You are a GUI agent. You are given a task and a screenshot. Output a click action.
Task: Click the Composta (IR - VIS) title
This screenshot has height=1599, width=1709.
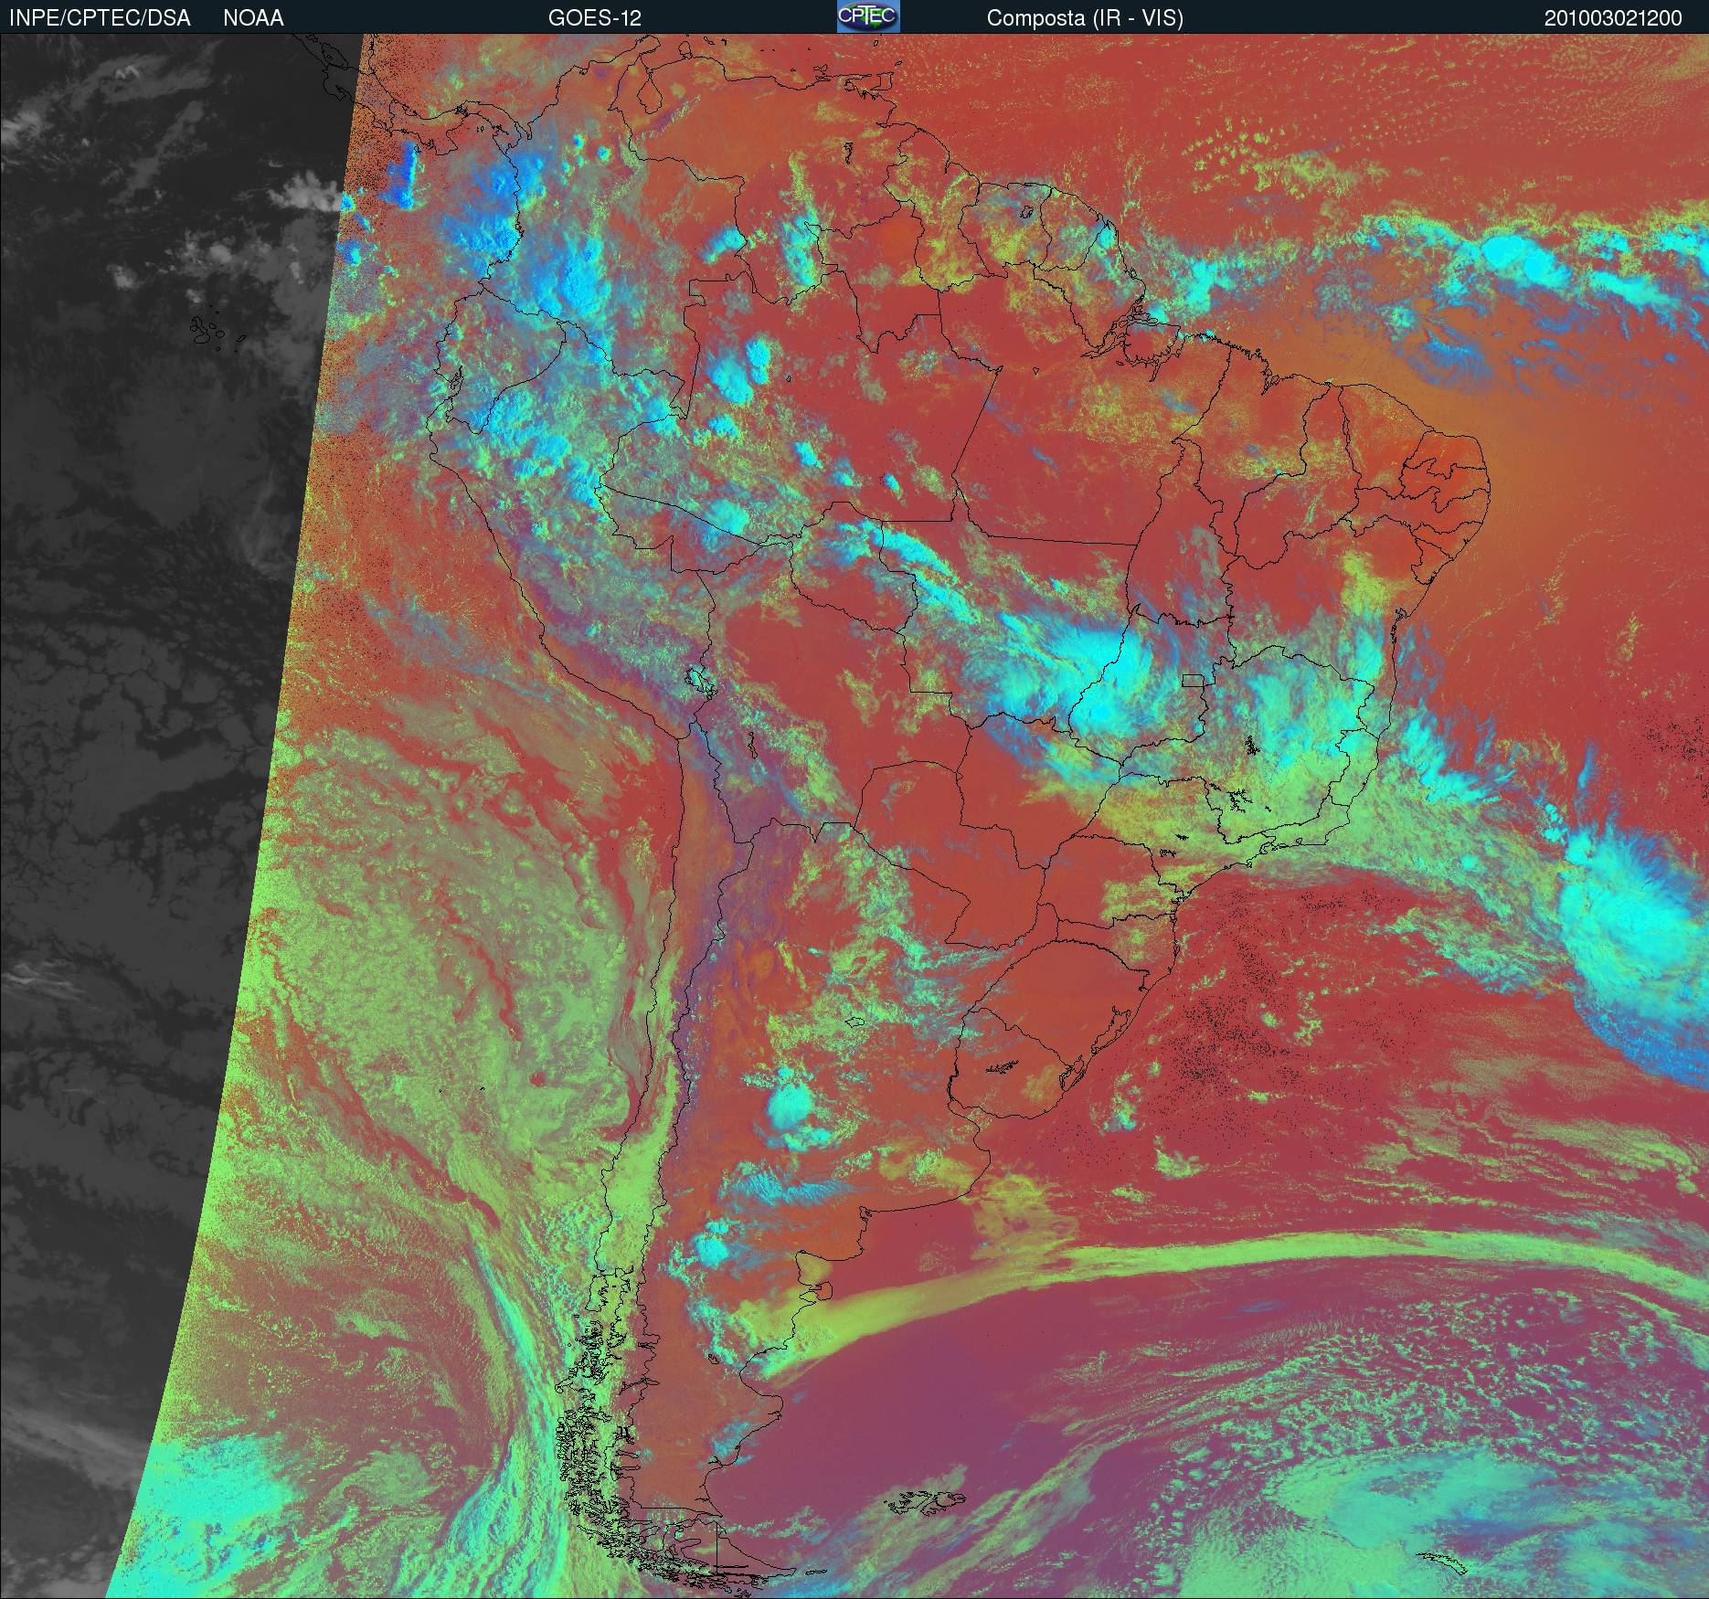pyautogui.click(x=1085, y=17)
